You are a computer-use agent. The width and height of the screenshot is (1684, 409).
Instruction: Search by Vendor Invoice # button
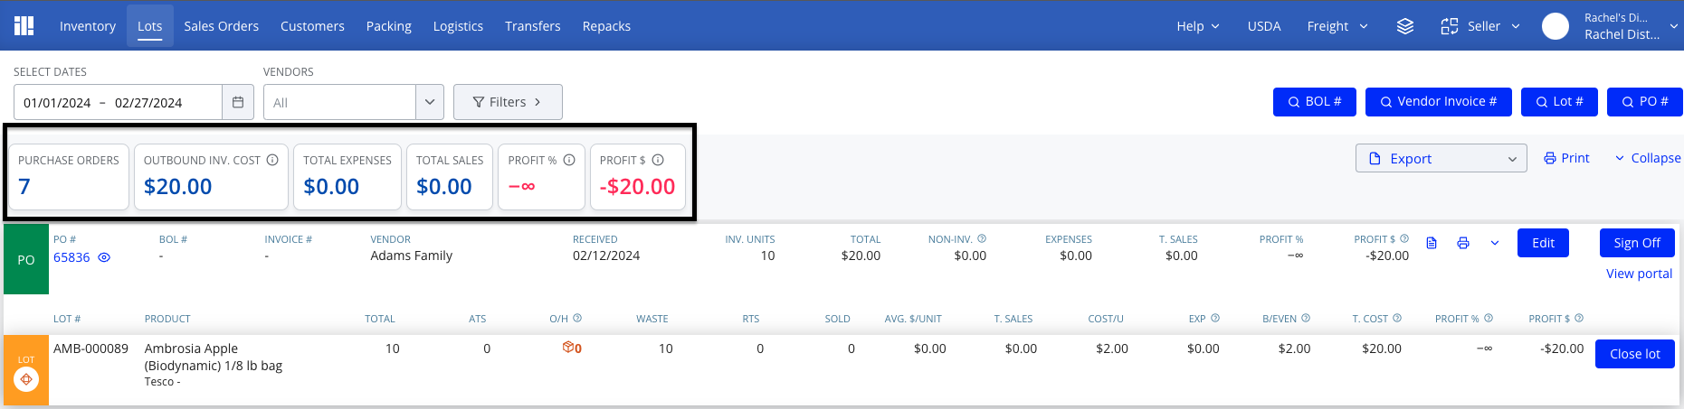click(1438, 102)
